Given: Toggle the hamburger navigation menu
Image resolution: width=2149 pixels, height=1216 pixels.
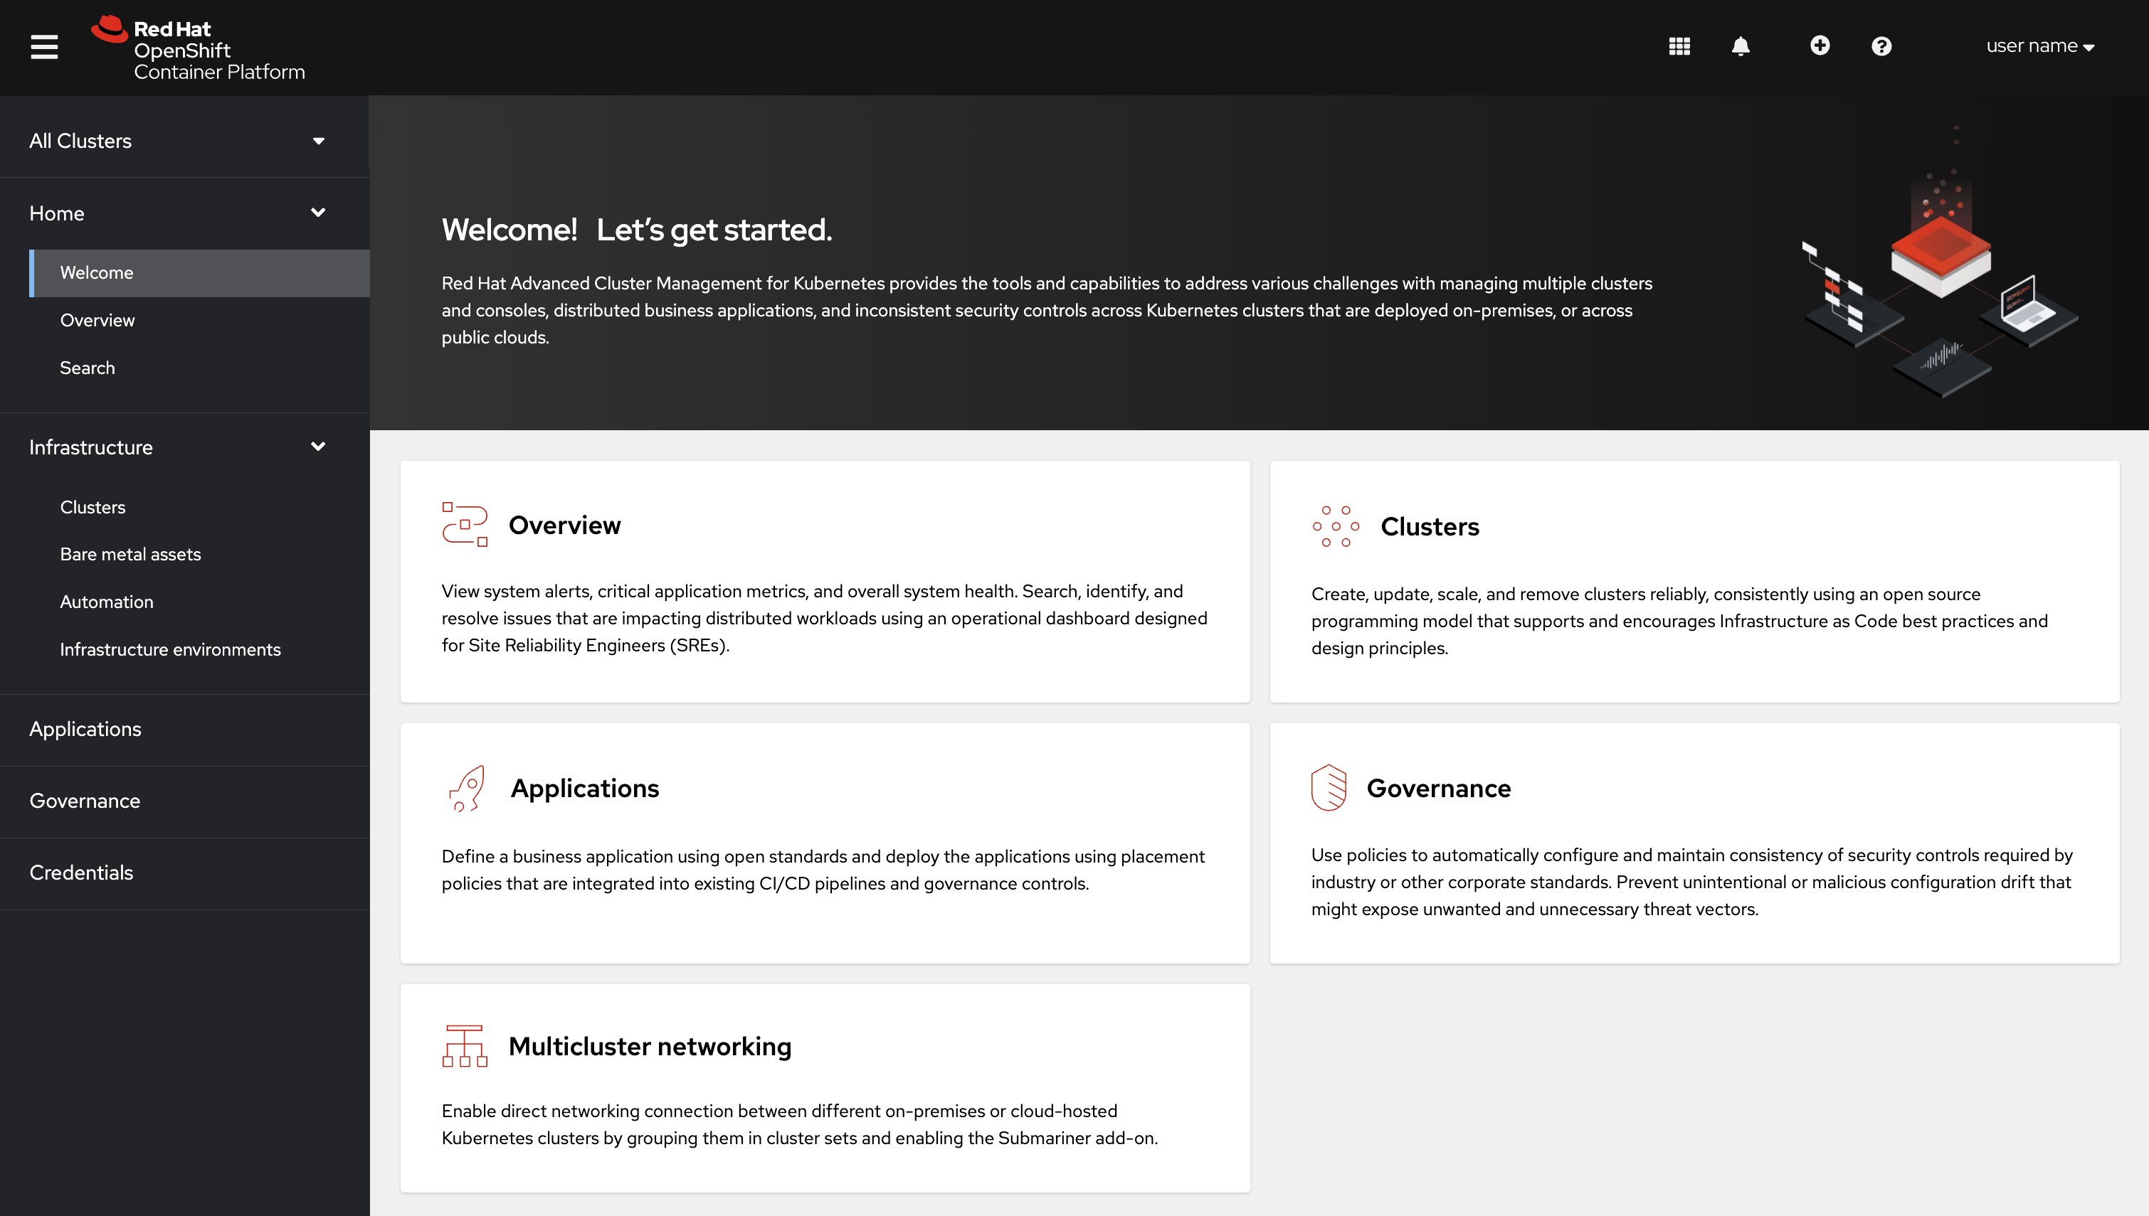Looking at the screenshot, I should [x=44, y=47].
